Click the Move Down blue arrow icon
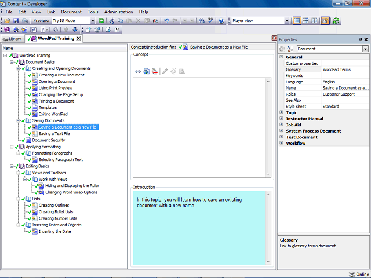Screen dimensions: 371x278 [75, 30]
